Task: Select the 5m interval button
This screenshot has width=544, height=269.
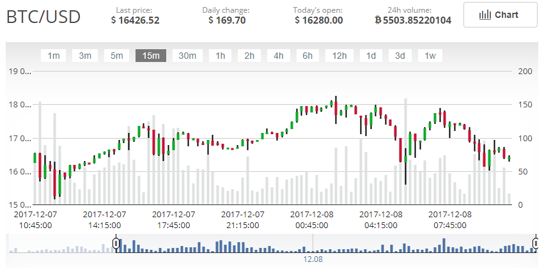Action: [116, 56]
